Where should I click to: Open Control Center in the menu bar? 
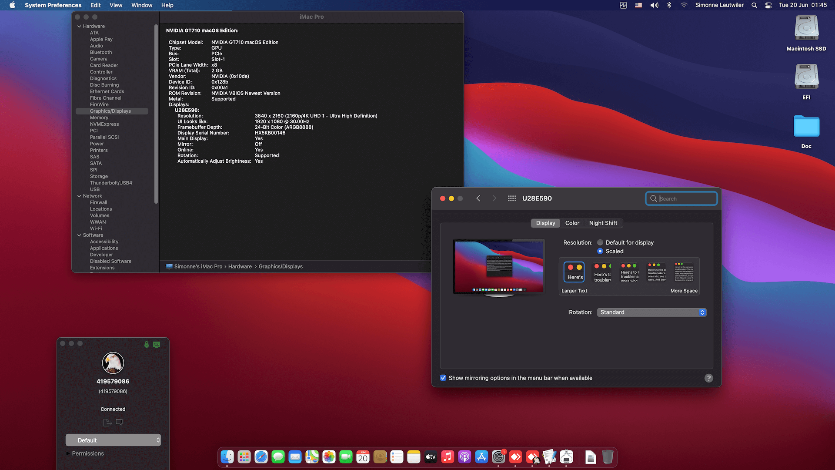coord(768,5)
